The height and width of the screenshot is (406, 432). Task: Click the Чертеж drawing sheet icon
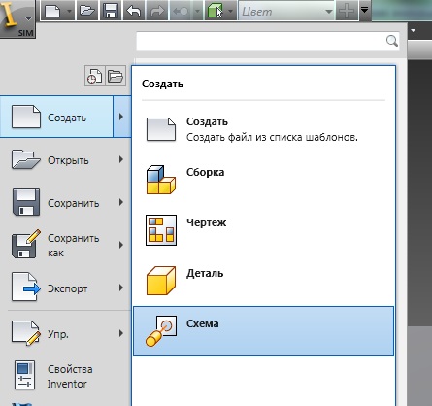(x=161, y=230)
